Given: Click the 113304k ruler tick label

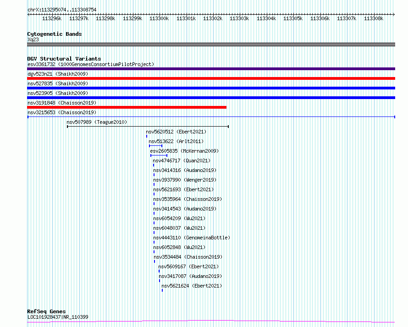Looking at the screenshot, I should (x=266, y=18).
